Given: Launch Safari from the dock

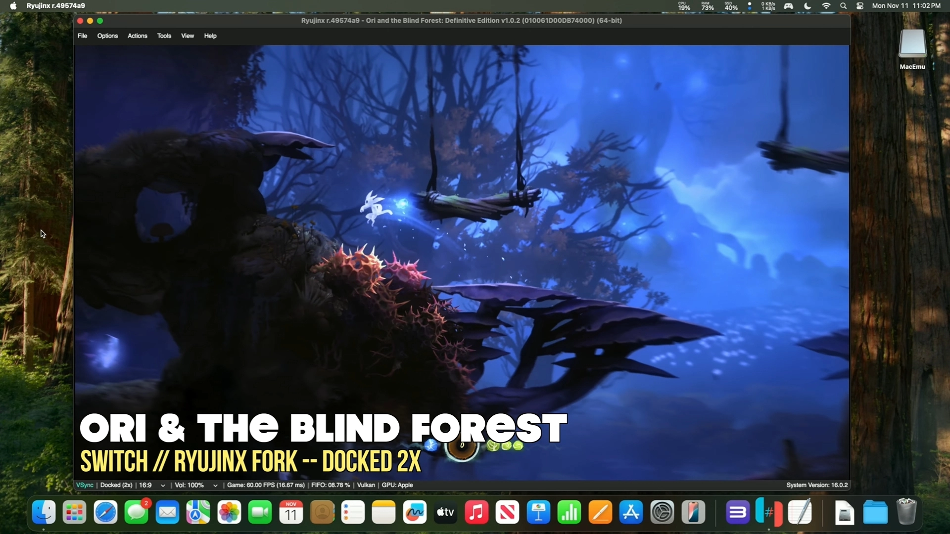Looking at the screenshot, I should click(105, 512).
